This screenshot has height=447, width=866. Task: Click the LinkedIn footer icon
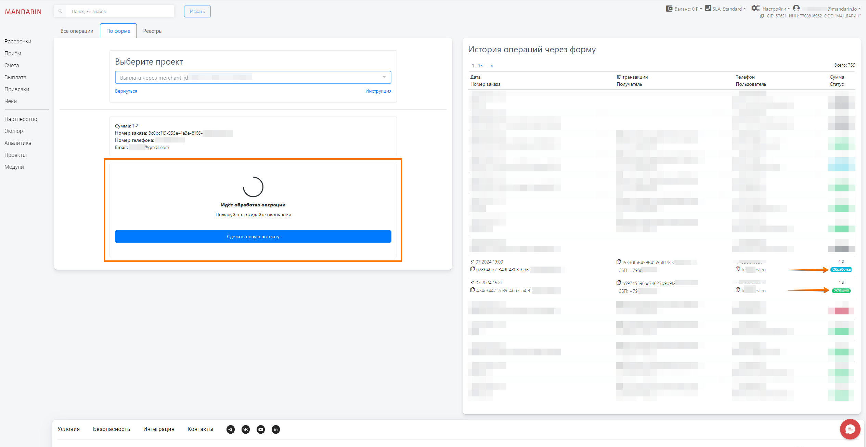click(x=276, y=429)
